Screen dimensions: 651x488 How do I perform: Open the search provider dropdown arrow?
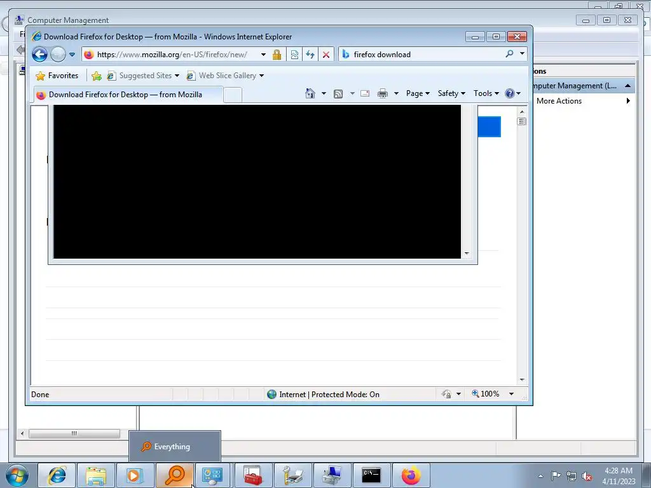(x=522, y=53)
